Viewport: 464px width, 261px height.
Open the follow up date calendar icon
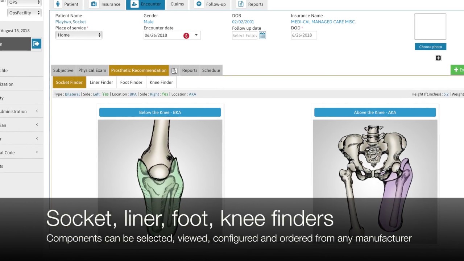(262, 35)
